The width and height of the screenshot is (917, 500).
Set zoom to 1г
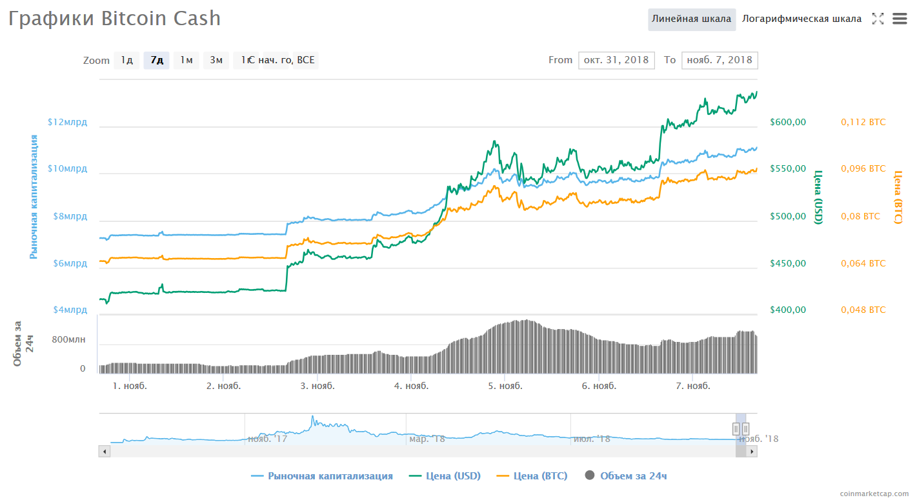[245, 60]
